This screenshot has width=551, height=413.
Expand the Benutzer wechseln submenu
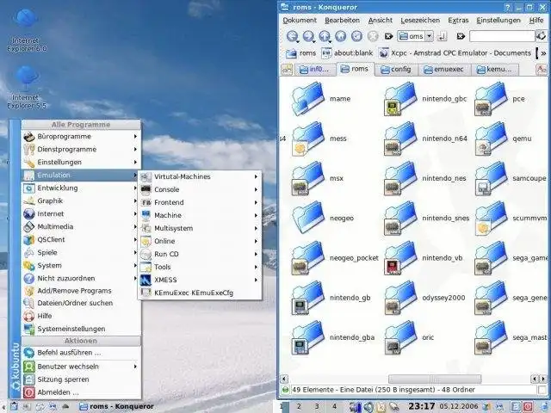(x=81, y=367)
